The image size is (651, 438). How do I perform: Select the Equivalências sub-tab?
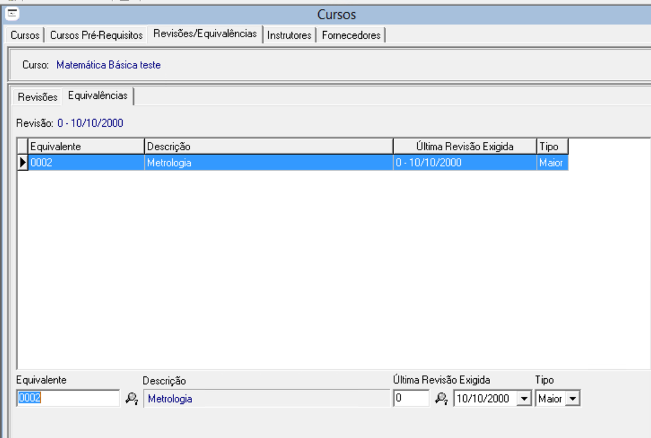click(98, 96)
